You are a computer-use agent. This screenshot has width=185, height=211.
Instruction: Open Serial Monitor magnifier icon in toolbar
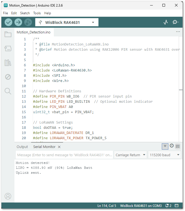pos(175,22)
